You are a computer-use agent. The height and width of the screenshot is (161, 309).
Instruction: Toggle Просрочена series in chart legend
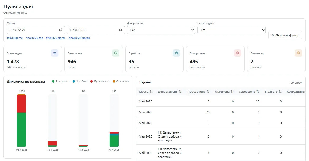(100, 82)
